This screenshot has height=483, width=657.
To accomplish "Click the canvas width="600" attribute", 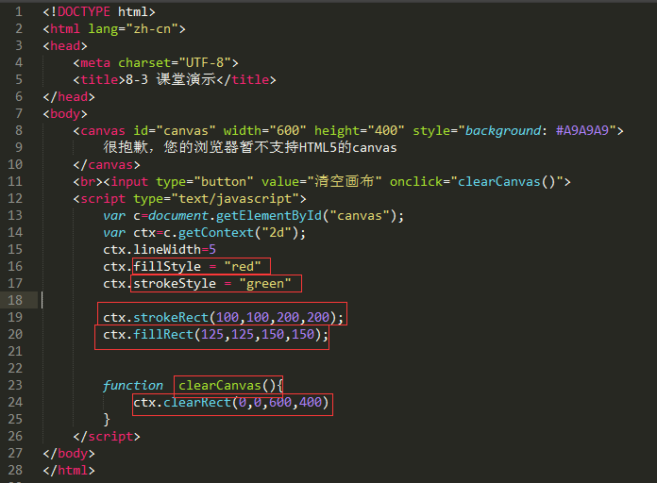I will [x=265, y=131].
